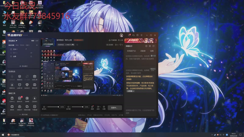The width and height of the screenshot is (244, 137).
Task: Mute the microphone icon
Action: coord(44,107)
